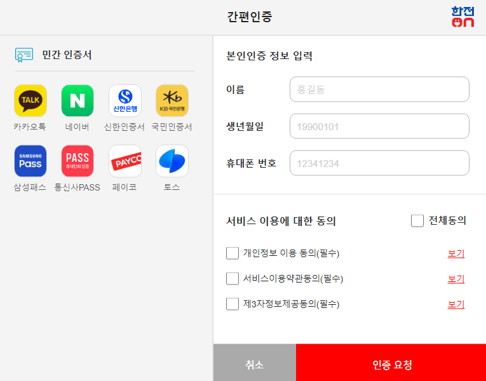This screenshot has width=486, height=381.
Task: Open 보기 link for 제3자정보제공동의
Action: tap(456, 305)
